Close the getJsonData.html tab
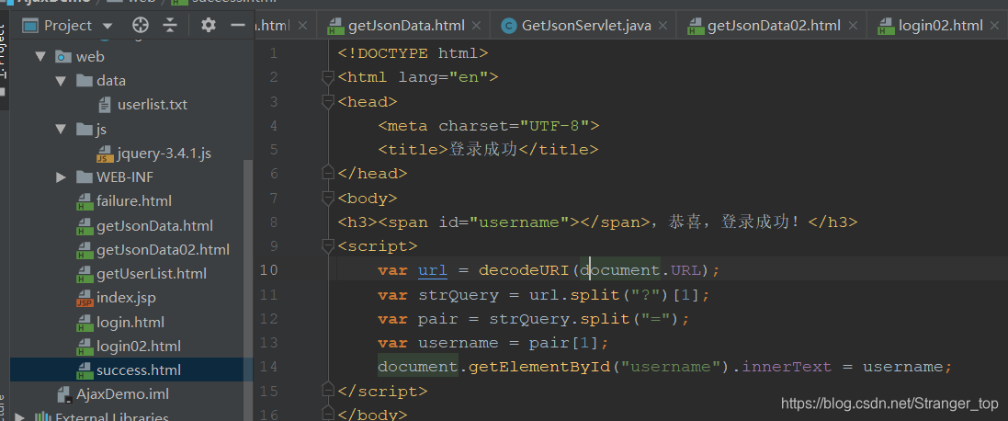The width and height of the screenshot is (1008, 421). [476, 26]
